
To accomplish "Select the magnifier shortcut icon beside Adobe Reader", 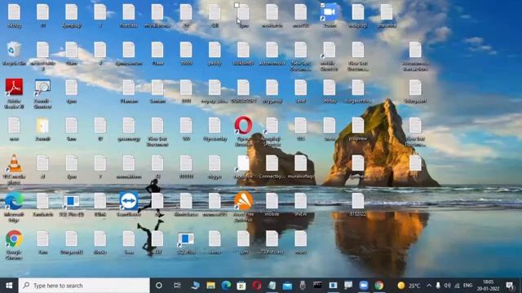I will coord(42,87).
